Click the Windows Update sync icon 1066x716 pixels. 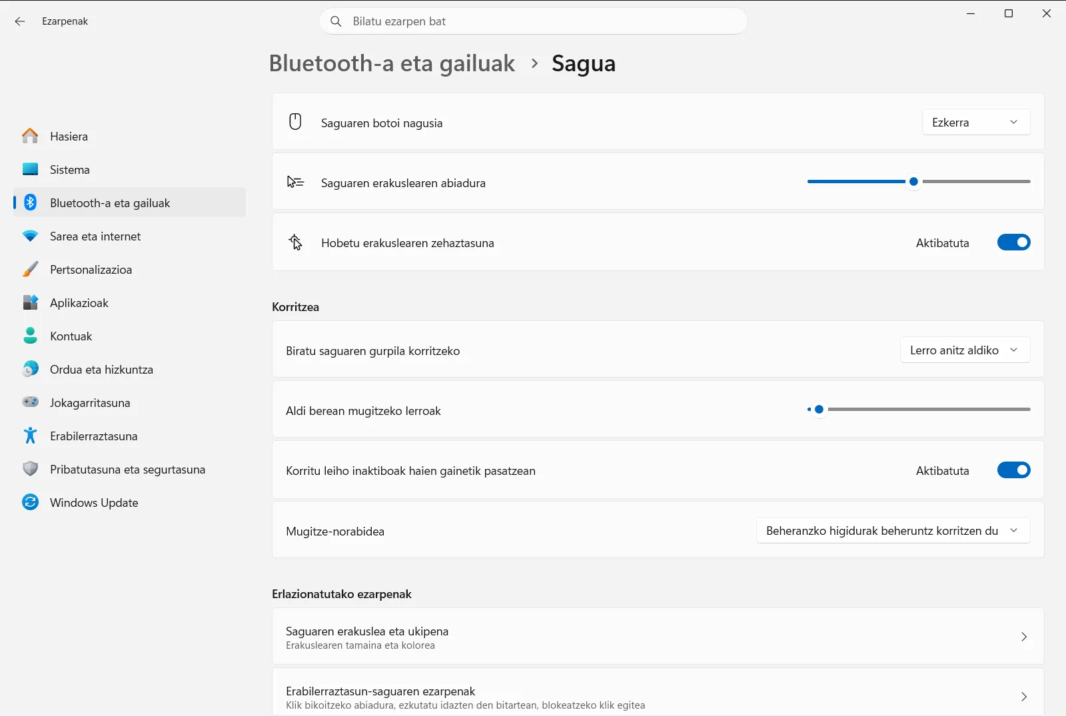coord(30,502)
